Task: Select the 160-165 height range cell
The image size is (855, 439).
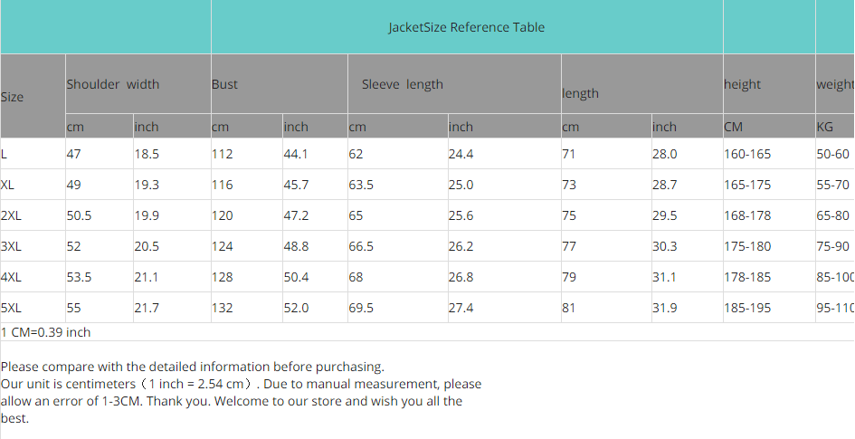Action: pos(747,154)
